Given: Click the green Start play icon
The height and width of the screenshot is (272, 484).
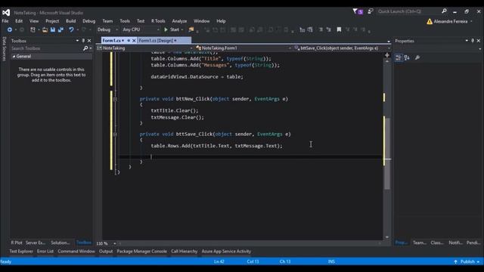Looking at the screenshot, I should tap(166, 29).
